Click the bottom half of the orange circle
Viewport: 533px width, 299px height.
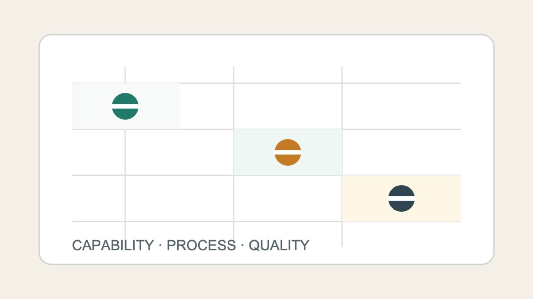(x=288, y=160)
